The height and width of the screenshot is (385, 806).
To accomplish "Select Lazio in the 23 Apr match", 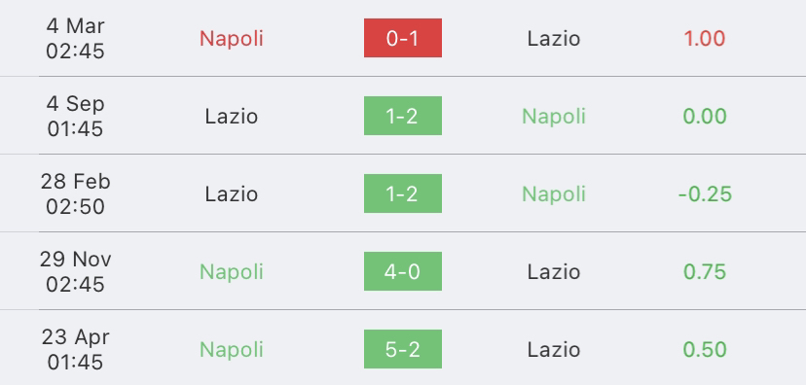I will 554,350.
